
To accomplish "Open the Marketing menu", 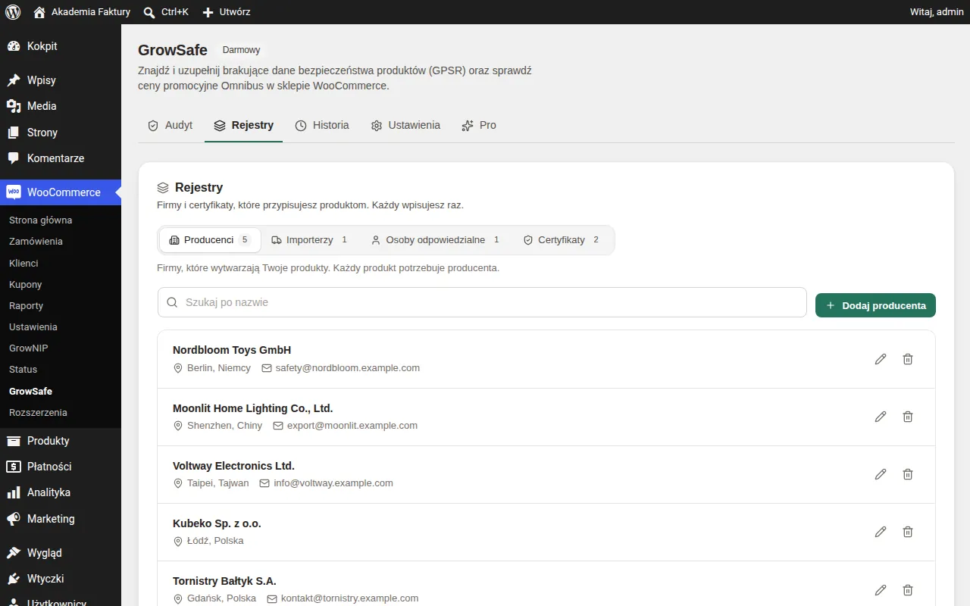I will coord(61,519).
